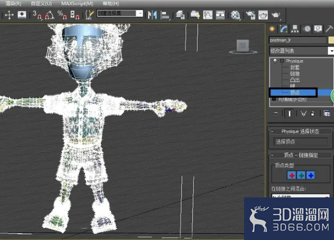334x240 pixels.
Task: Toggle the blue vertex type button
Action: tap(311, 175)
